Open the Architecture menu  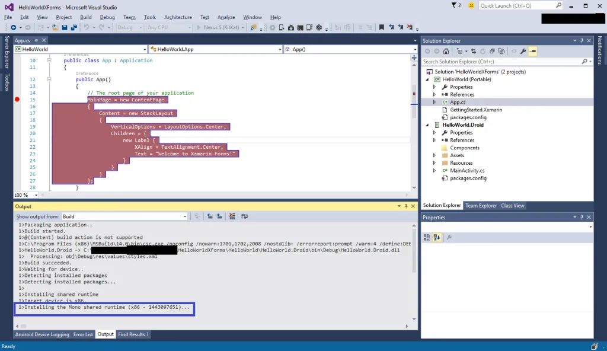178,17
